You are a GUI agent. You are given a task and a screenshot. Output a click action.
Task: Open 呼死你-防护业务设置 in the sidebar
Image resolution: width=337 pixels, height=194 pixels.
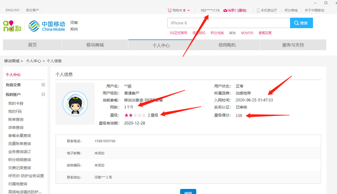click(x=26, y=176)
